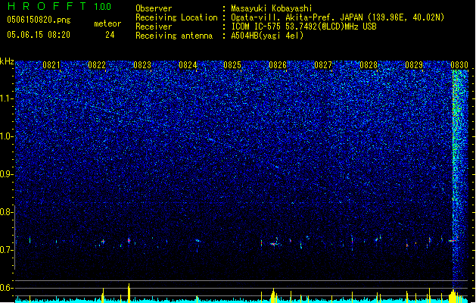Image resolution: width=476 pixels, height=303 pixels.
Task: Click the 0823 time marker
Action: [x=142, y=65]
